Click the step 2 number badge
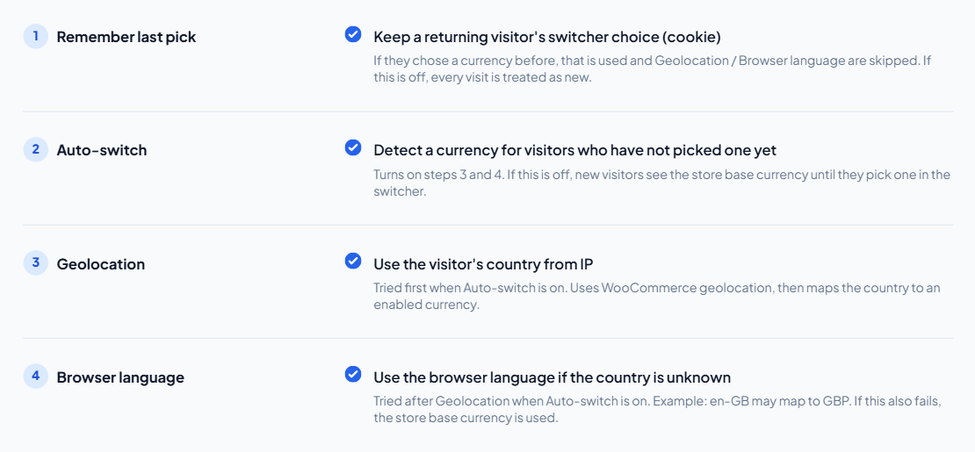Viewport: 975px width, 452px height. point(35,149)
